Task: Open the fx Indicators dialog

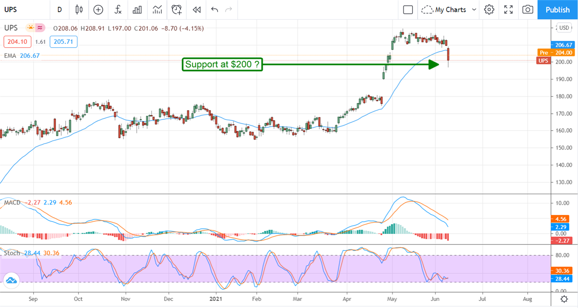Action: pos(118,9)
